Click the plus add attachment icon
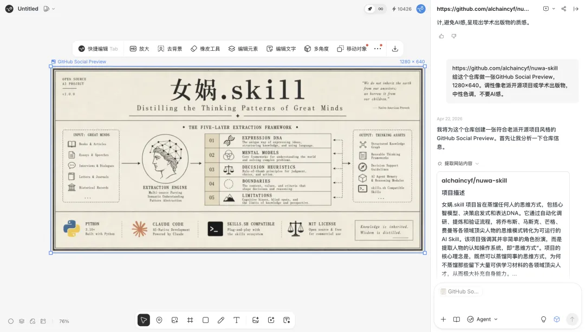 click(x=443, y=320)
